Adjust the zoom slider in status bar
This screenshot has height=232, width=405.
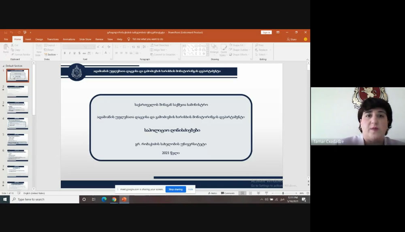pyautogui.click(x=283, y=193)
